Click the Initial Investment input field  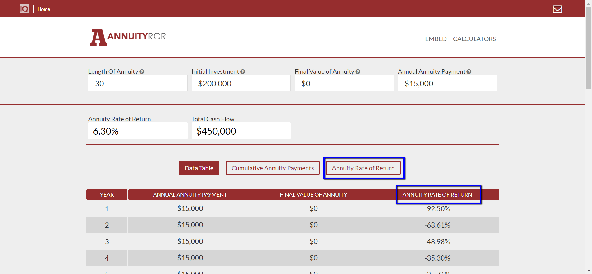(241, 83)
